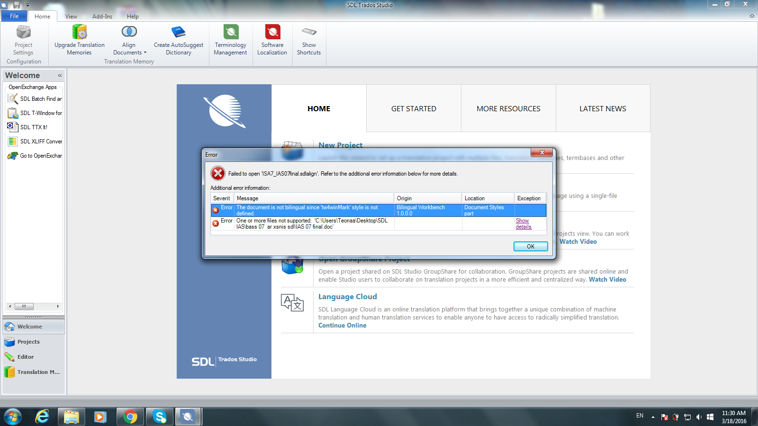The width and height of the screenshot is (758, 426).
Task: Click the Language Cloud icon
Action: [292, 302]
